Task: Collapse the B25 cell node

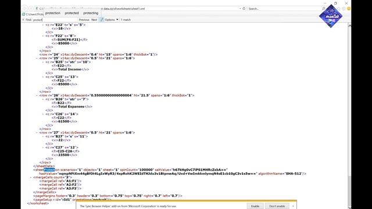Action: (x=43, y=62)
